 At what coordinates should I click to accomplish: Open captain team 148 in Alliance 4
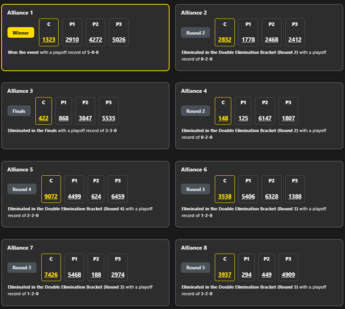click(x=223, y=118)
